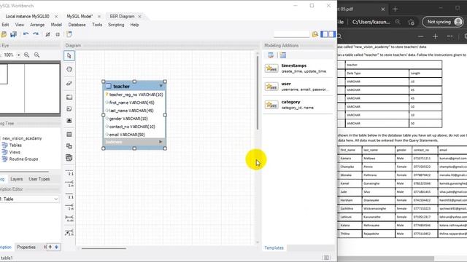Zoom out the PDF with the minus button
467x262 pixels.
(x=420, y=36)
